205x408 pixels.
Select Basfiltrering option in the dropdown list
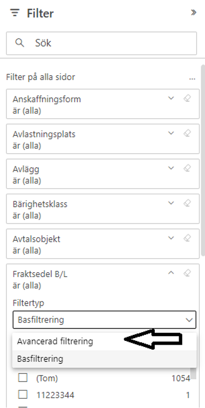pyautogui.click(x=104, y=359)
